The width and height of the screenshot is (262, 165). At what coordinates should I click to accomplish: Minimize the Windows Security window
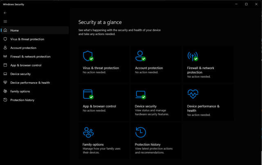[x=236, y=4]
